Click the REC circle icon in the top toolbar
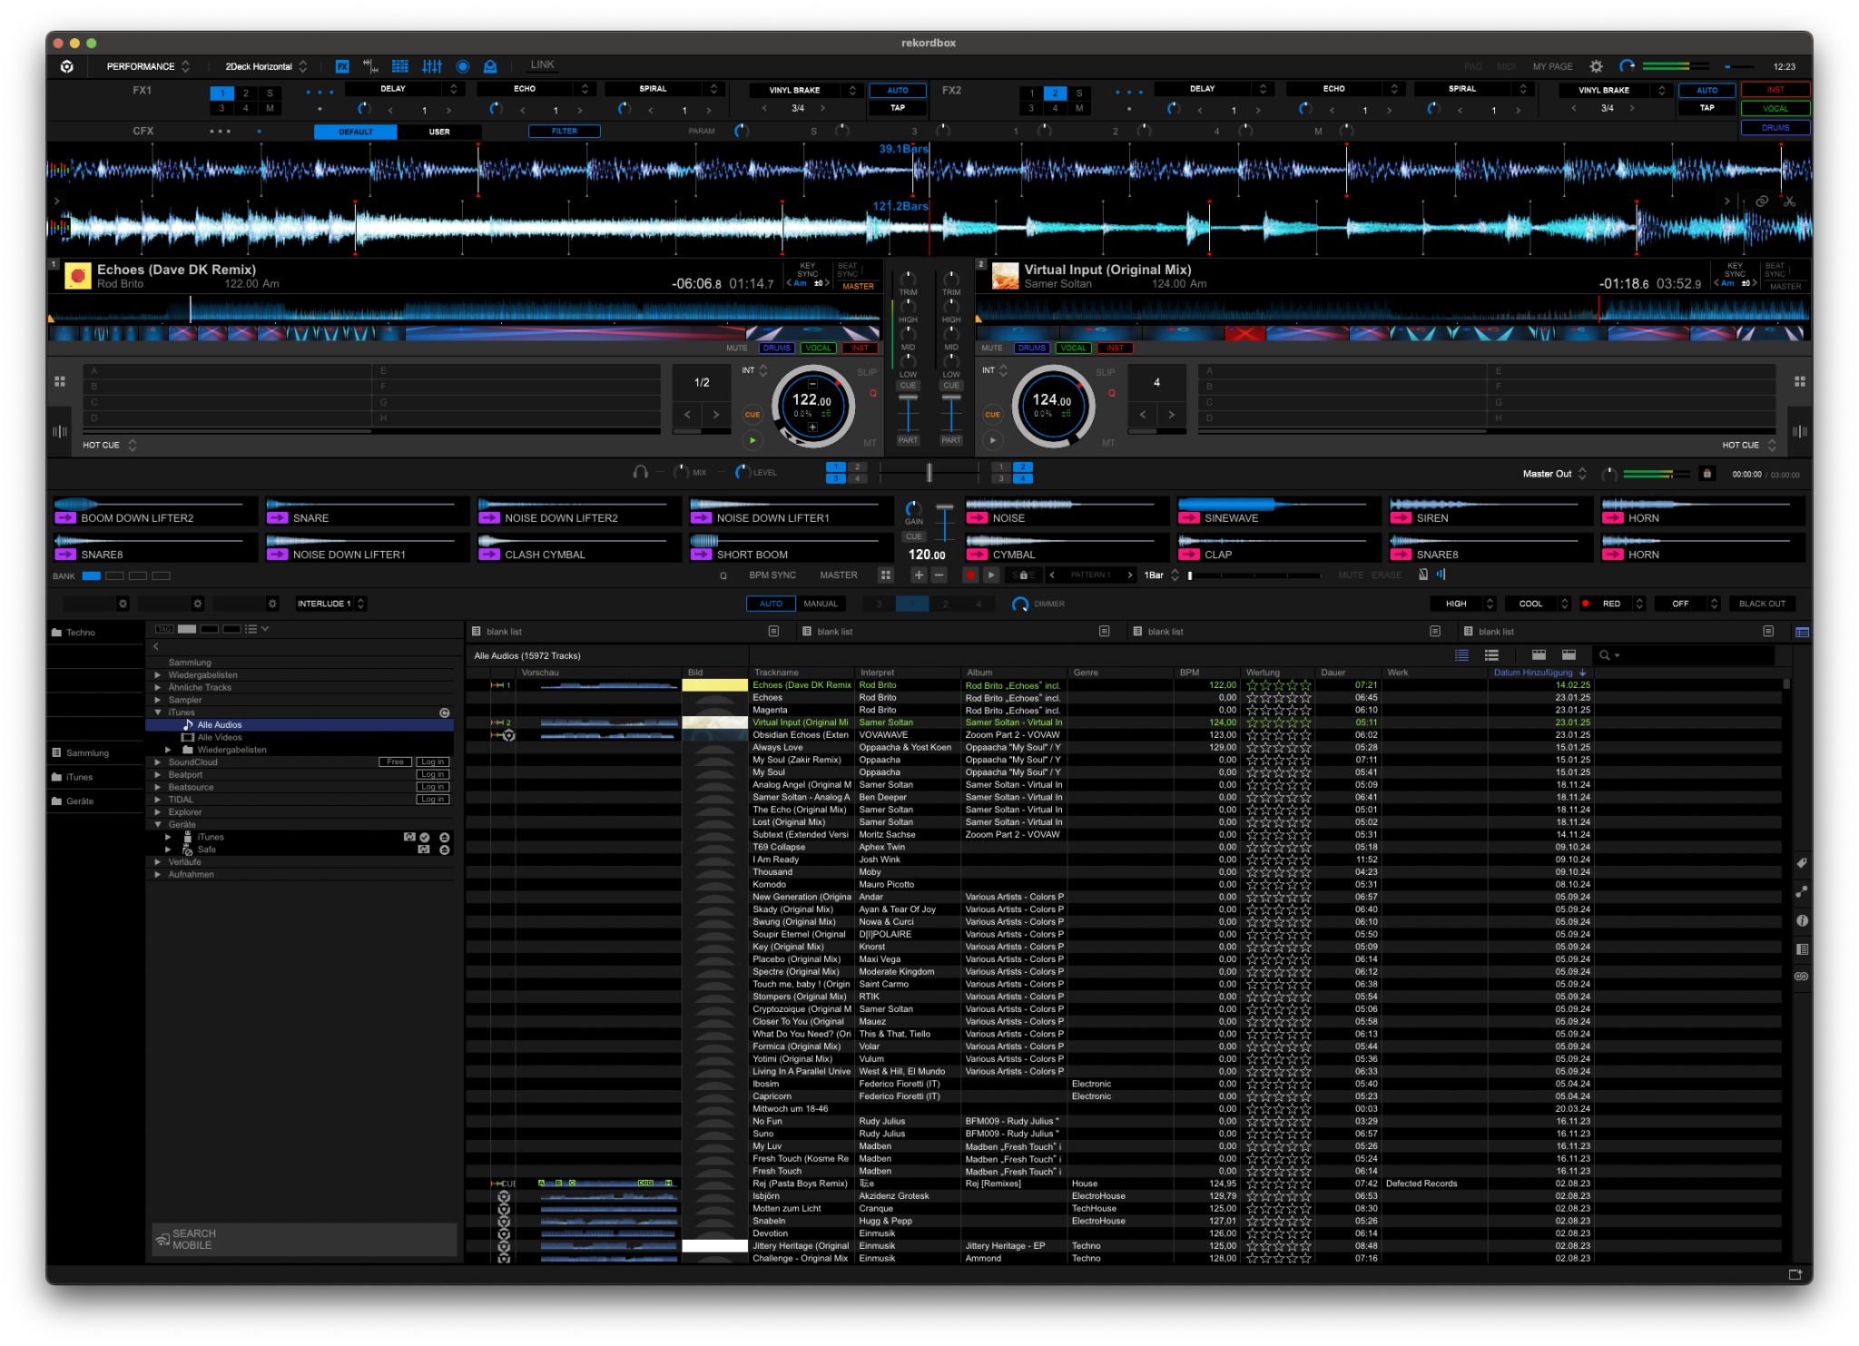 point(463,66)
